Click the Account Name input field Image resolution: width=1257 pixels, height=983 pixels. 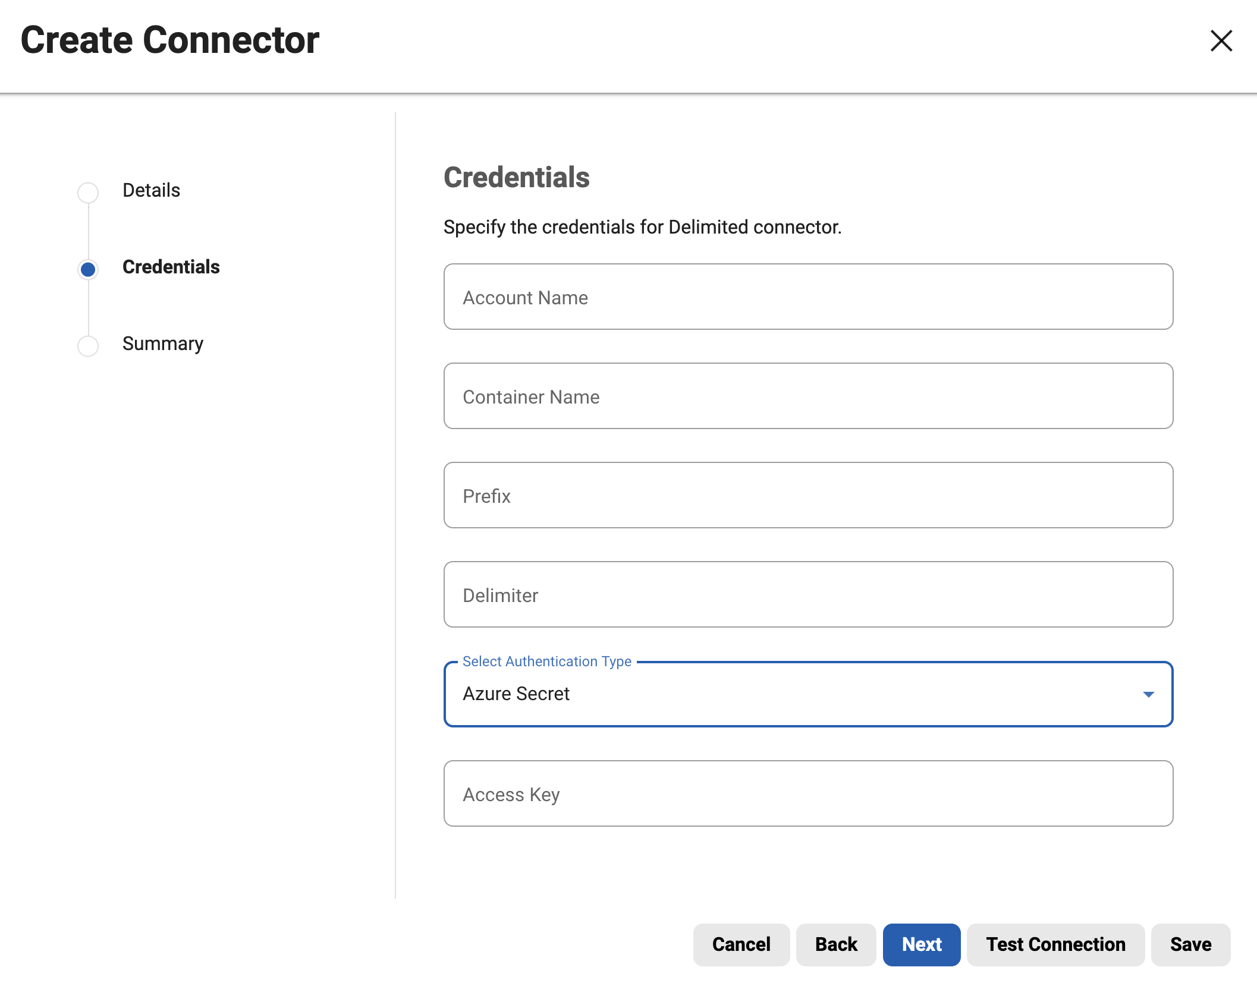pos(807,297)
